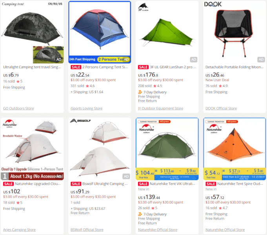This screenshot has width=267, height=235.
Task: Click the SALE tag on 2 Persons Camping Tent
Action: pos(76,67)
